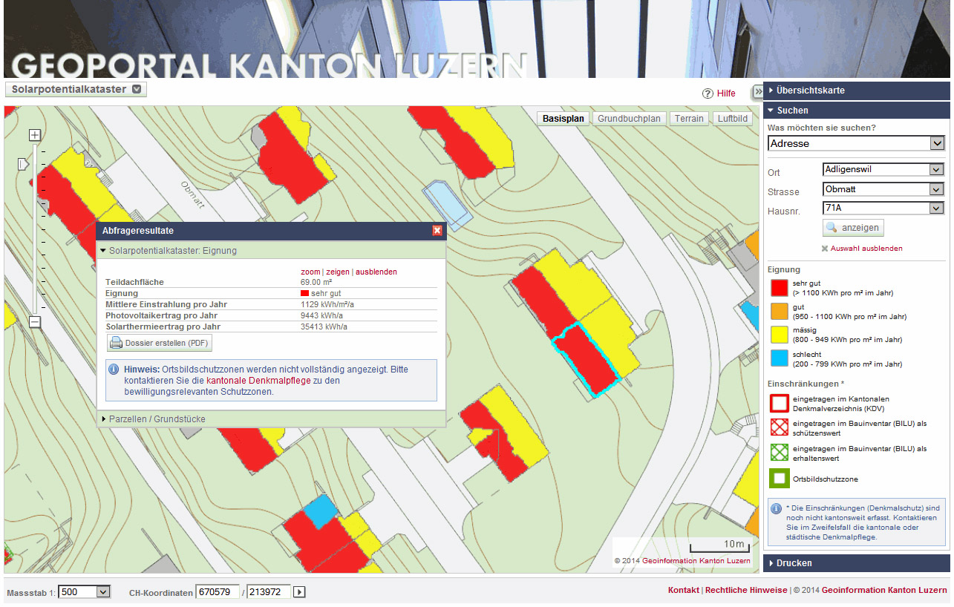
Task: Click the Hilfe question mark icon
Action: (x=708, y=93)
